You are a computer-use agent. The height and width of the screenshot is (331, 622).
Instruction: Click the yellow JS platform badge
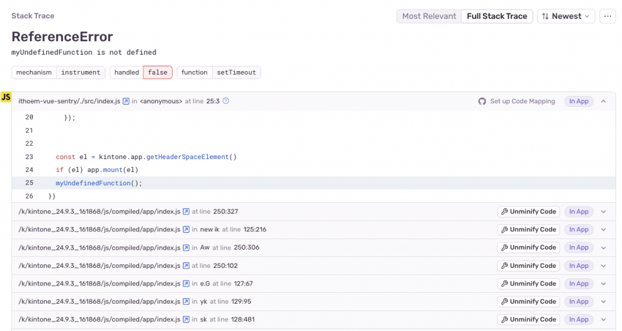point(6,97)
